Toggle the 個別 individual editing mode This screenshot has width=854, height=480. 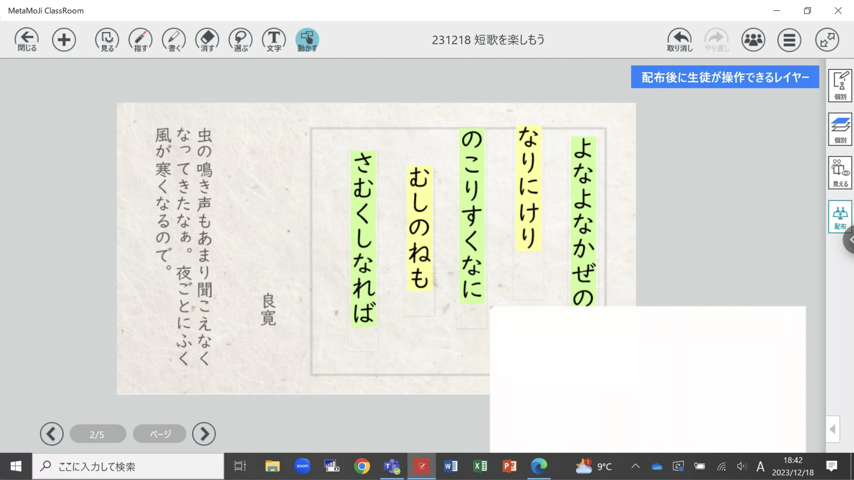840,85
